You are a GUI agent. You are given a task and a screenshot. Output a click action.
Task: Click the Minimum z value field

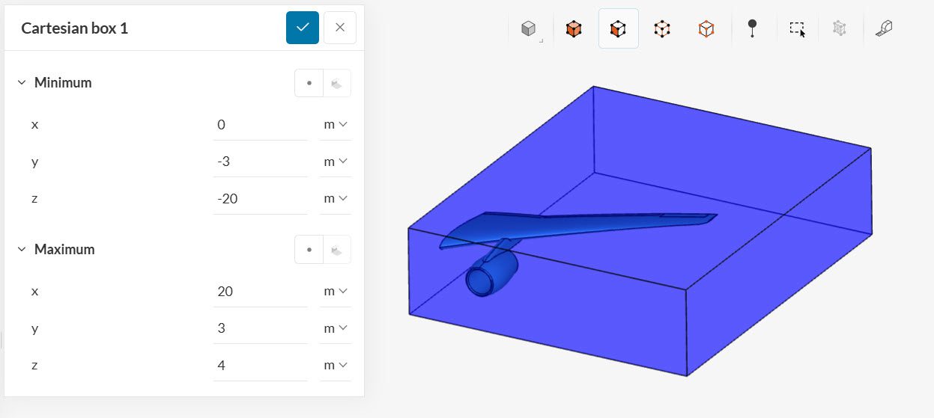tap(260, 199)
